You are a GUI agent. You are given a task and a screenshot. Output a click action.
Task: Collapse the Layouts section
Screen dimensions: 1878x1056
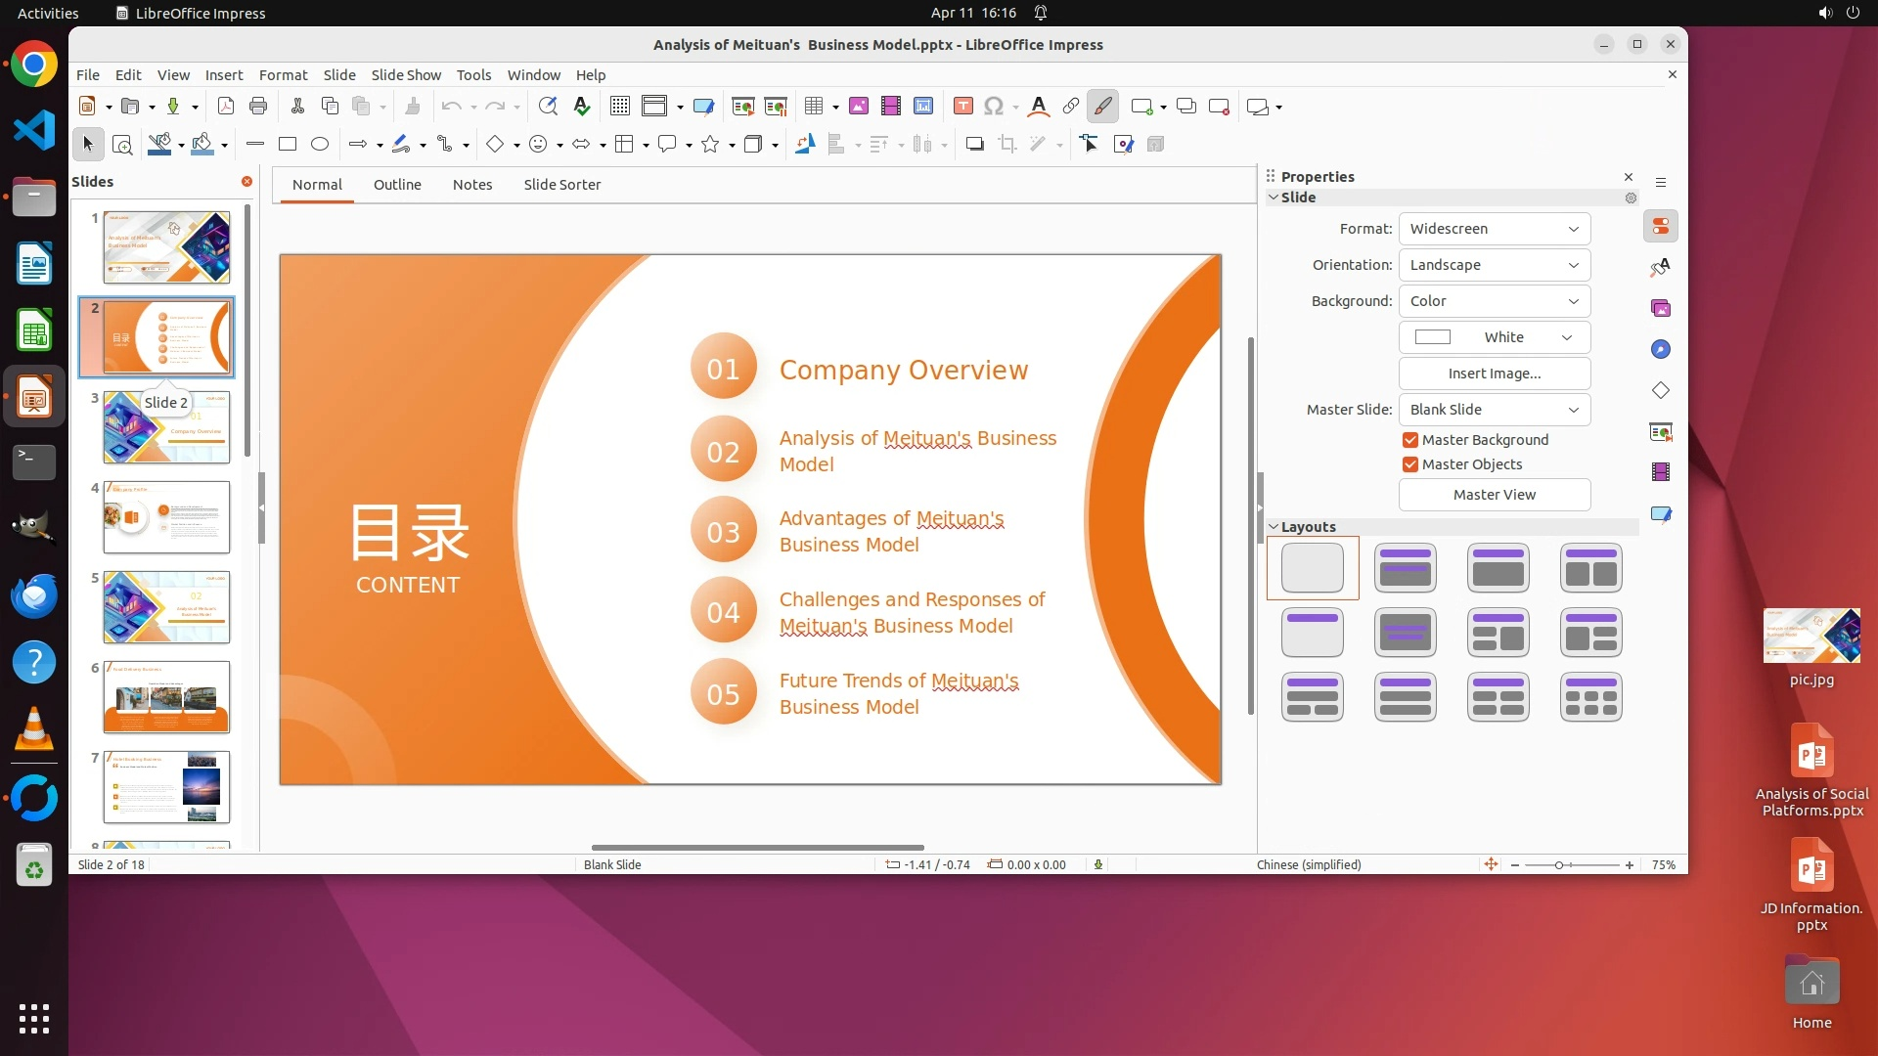[x=1274, y=527]
